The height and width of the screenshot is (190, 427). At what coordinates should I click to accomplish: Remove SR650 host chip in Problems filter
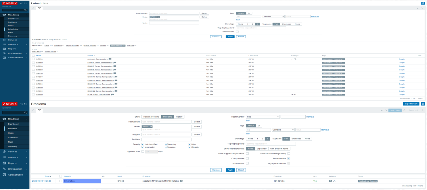151,127
